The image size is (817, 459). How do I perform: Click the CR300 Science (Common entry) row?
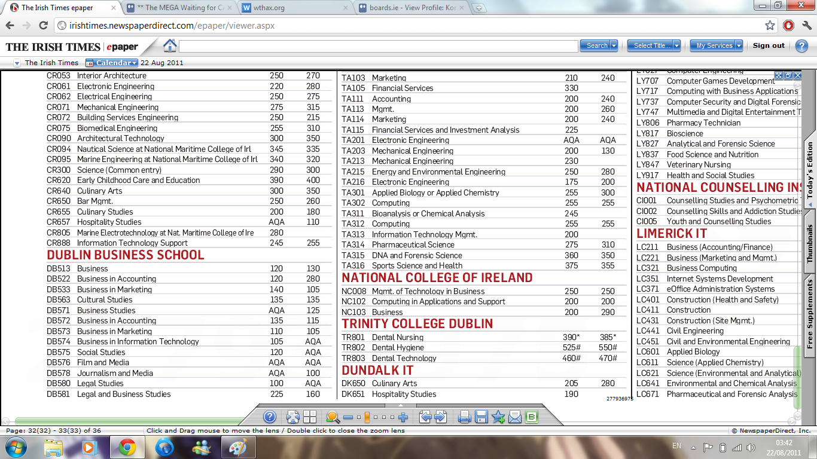(x=189, y=170)
